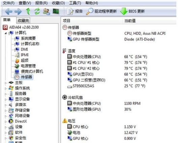Expand the 多媒体 tree node
184x143 pixels.
[x=5, y=105]
